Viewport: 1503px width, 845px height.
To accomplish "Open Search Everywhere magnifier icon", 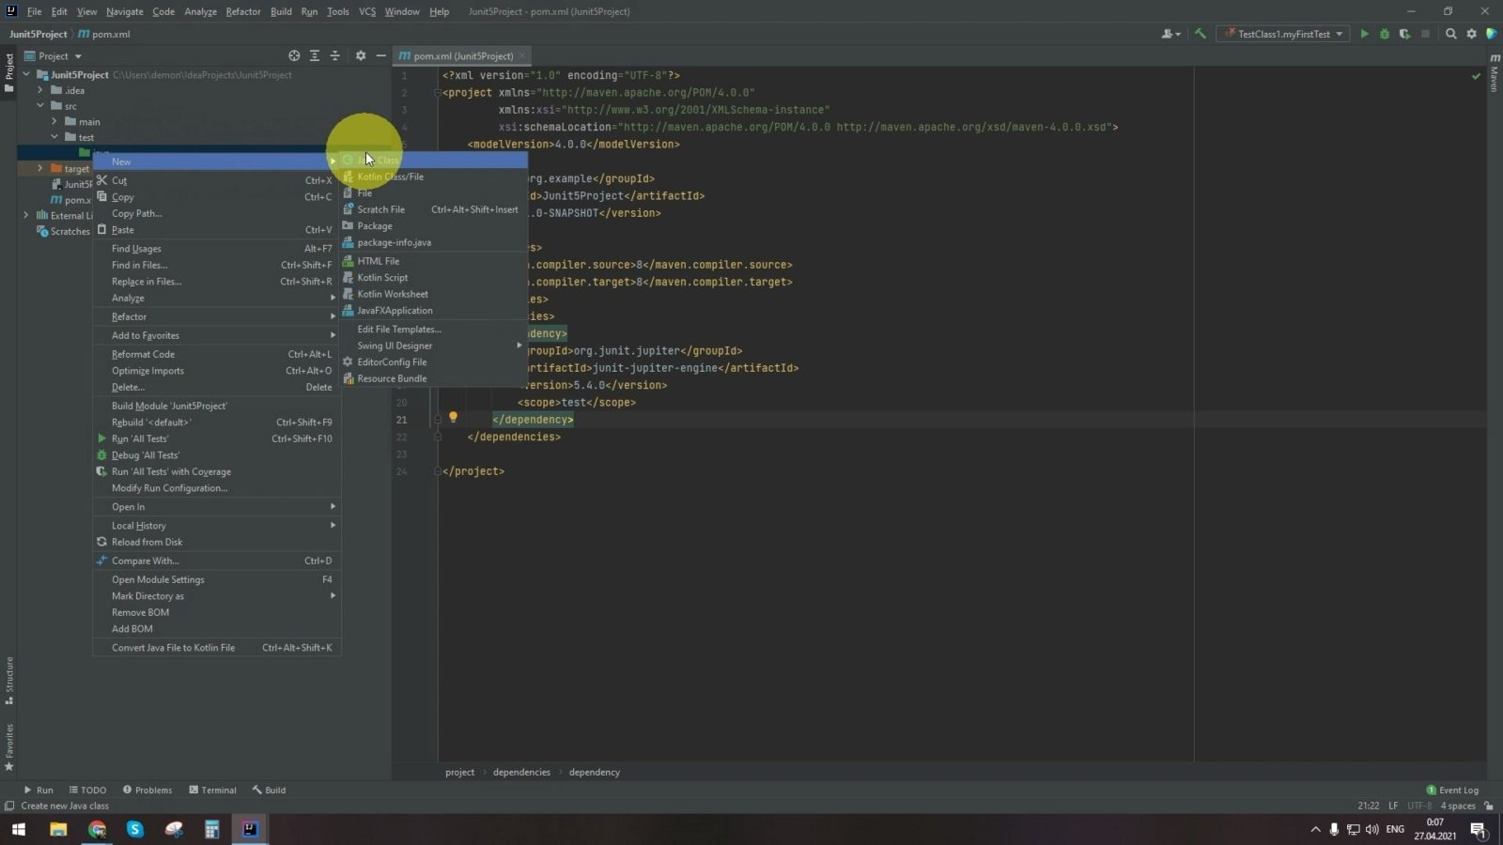I will coord(1450,34).
